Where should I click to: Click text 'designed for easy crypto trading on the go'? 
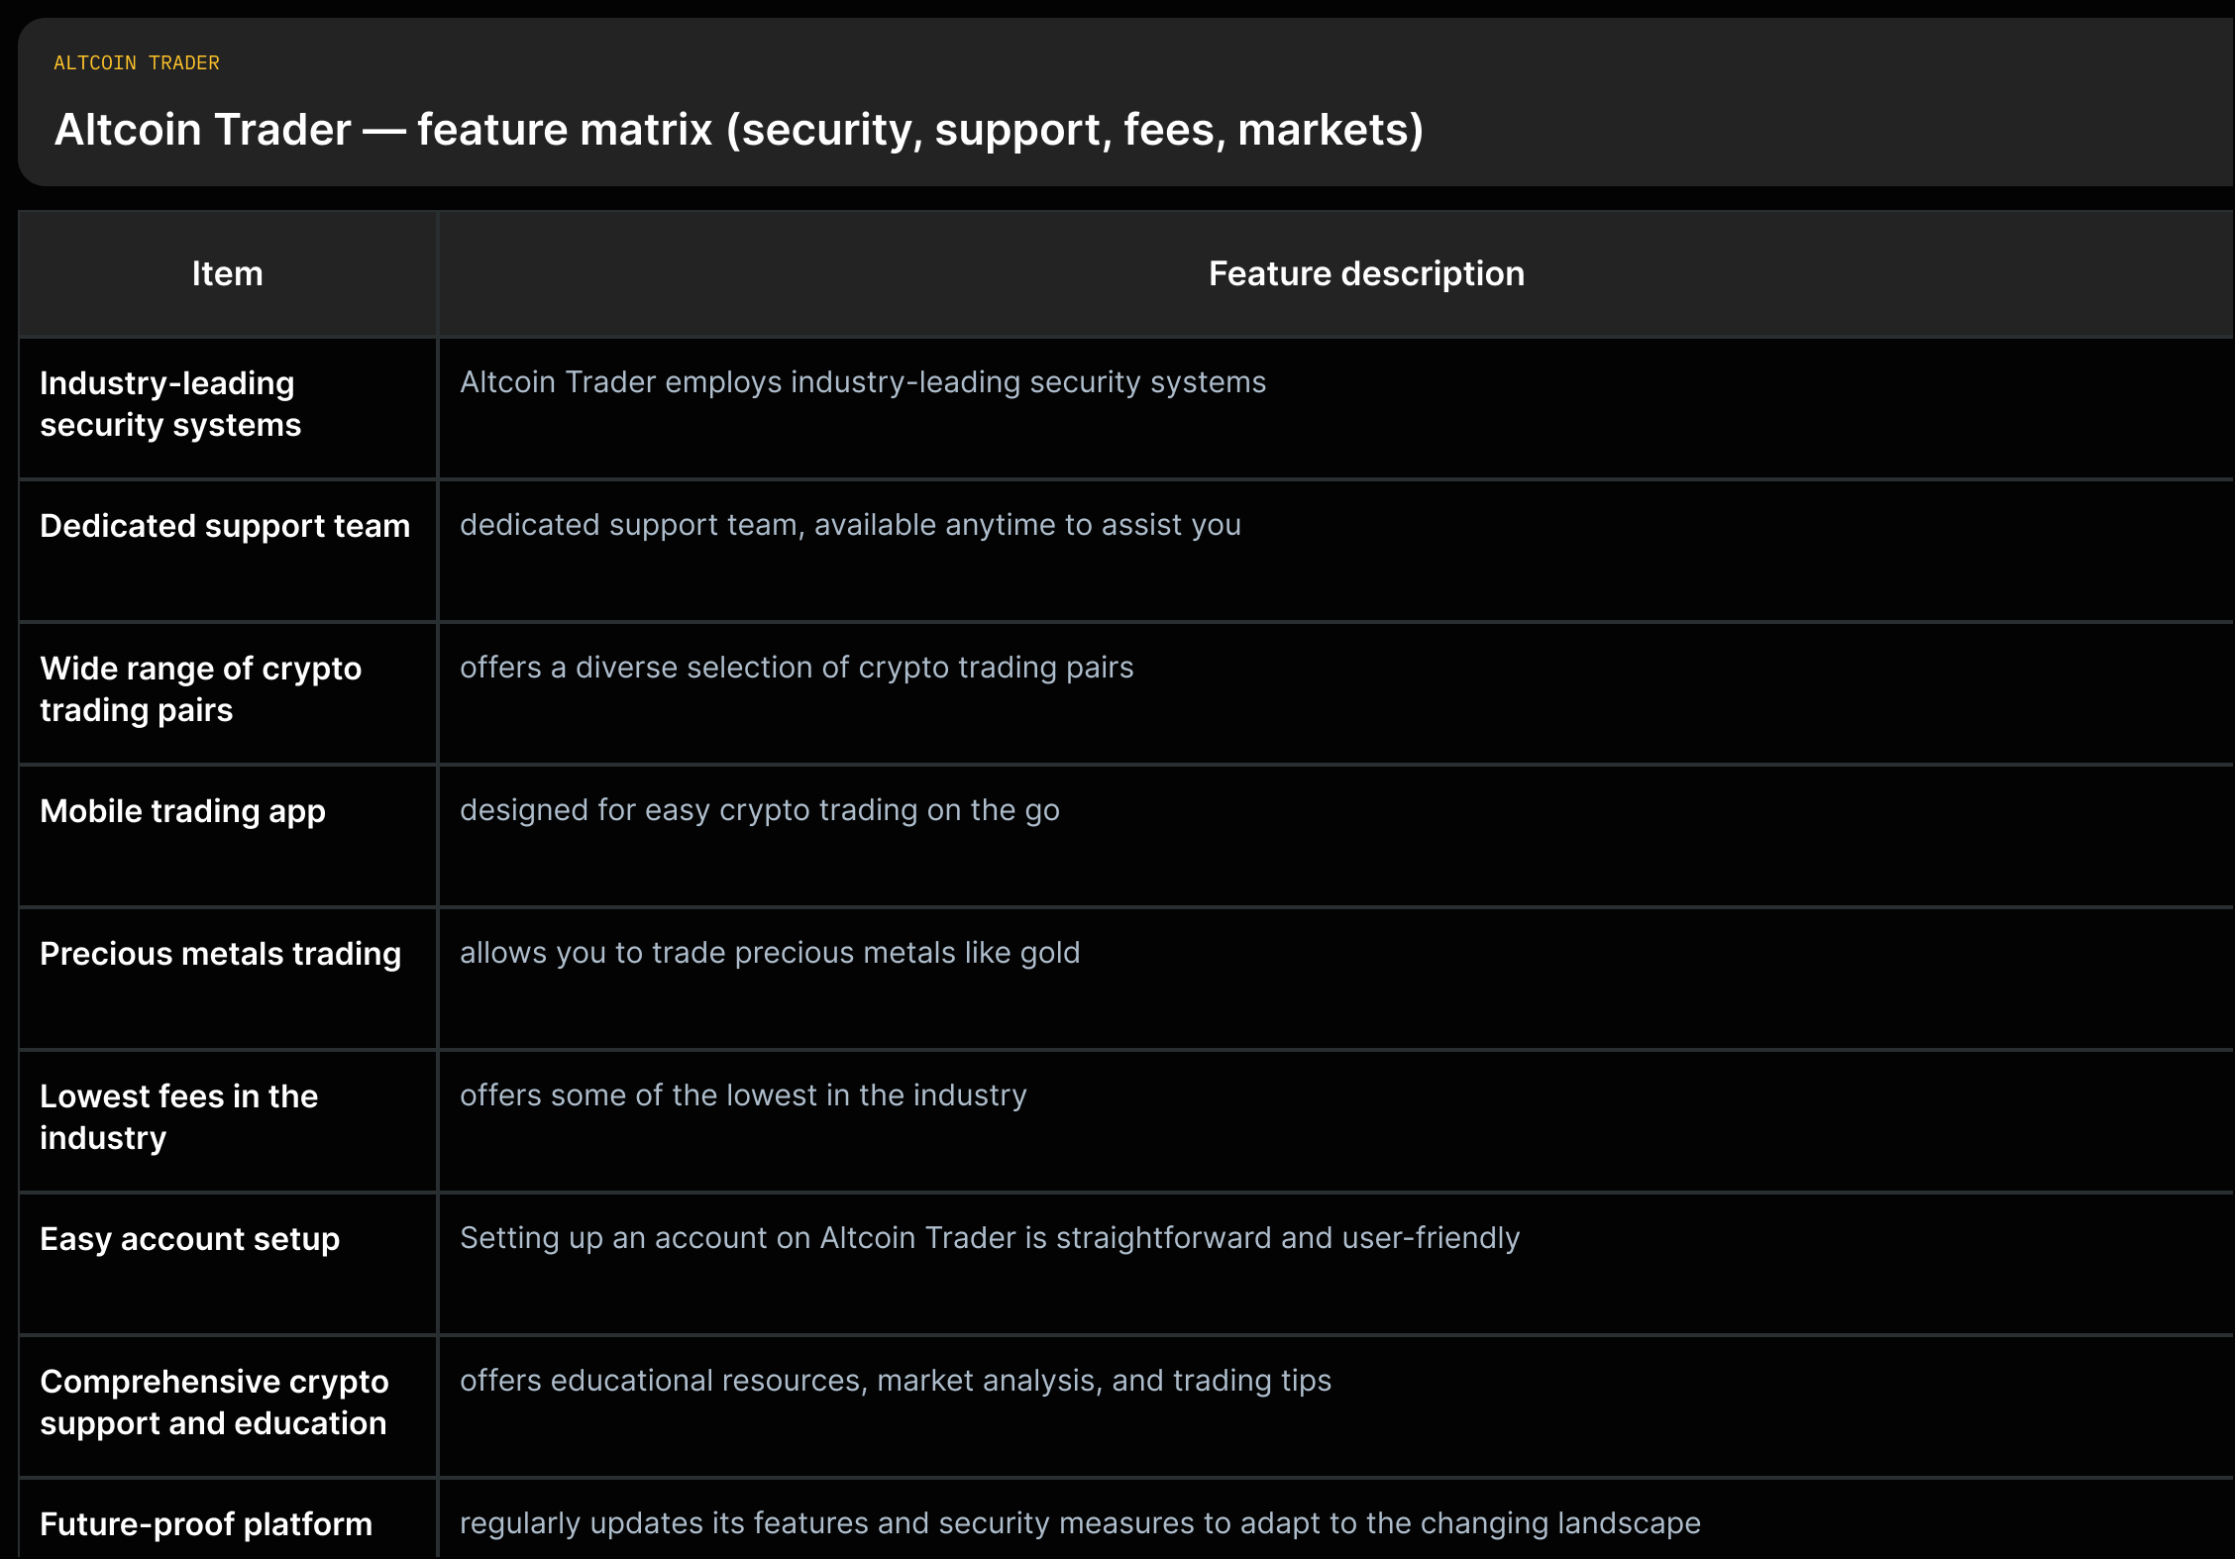click(760, 810)
